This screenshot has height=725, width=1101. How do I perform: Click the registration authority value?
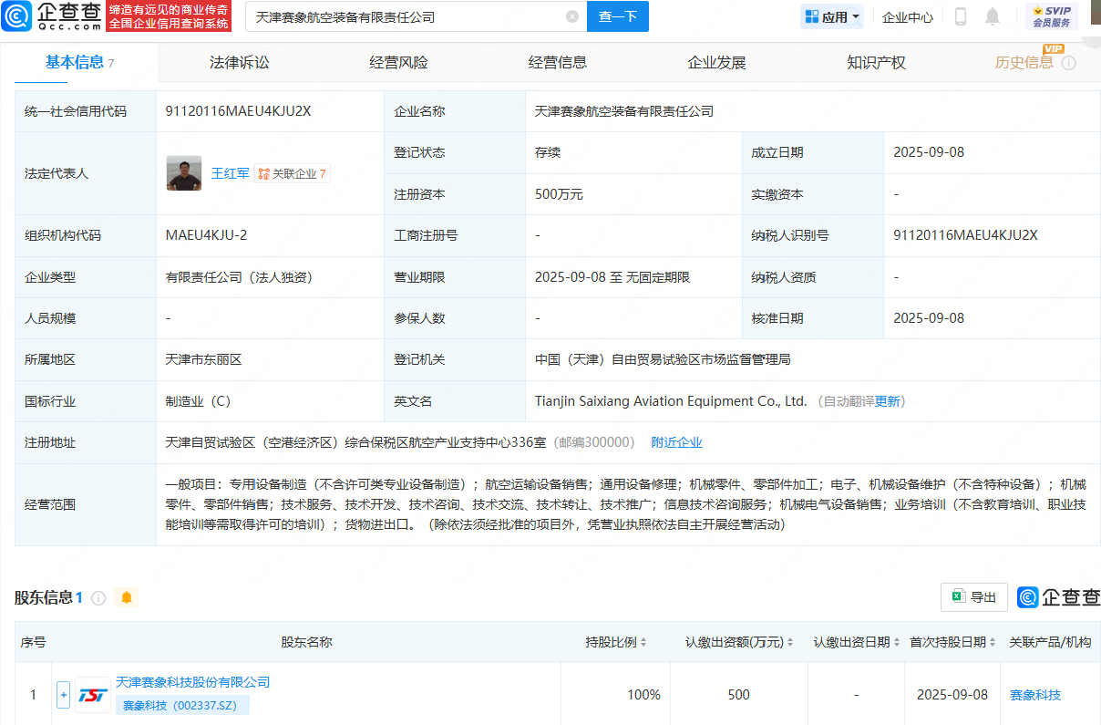(663, 359)
